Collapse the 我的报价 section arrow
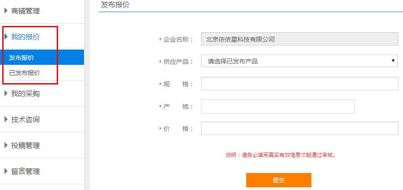This screenshot has width=403, height=190. tap(6, 37)
